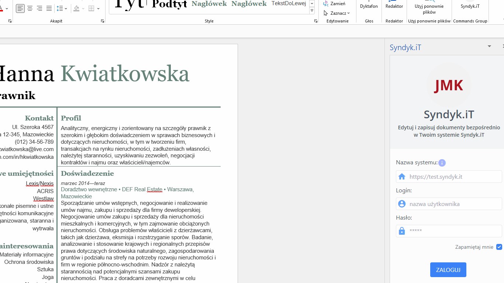Click the Materiały informacyjne line
This screenshot has height=283, width=504.
(x=27, y=255)
